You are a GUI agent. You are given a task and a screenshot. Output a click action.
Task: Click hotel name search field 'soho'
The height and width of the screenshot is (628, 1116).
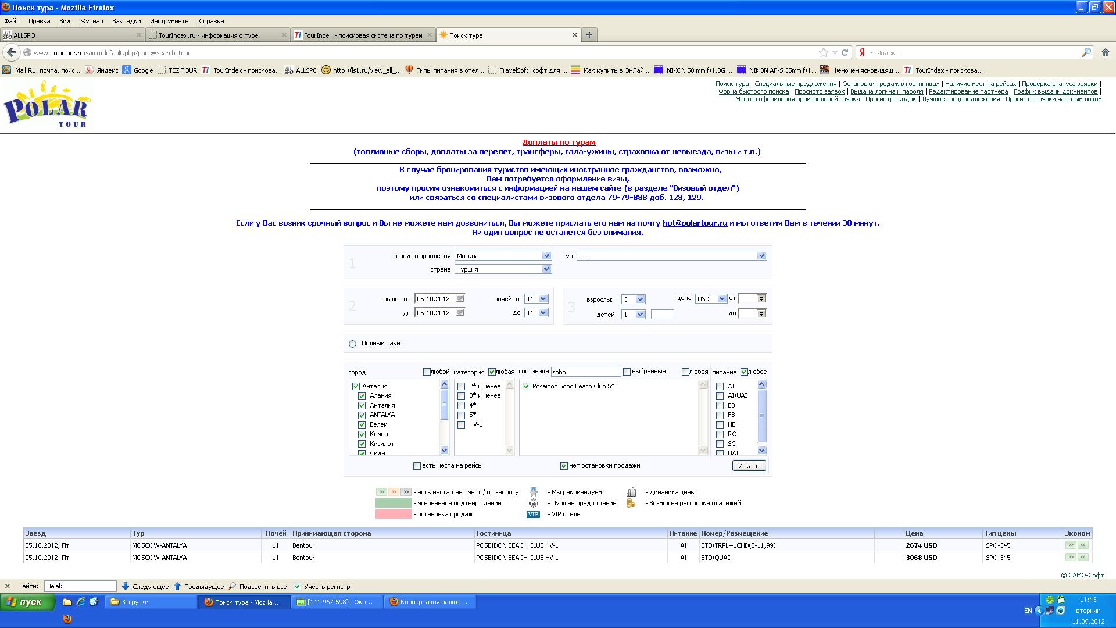pos(585,372)
